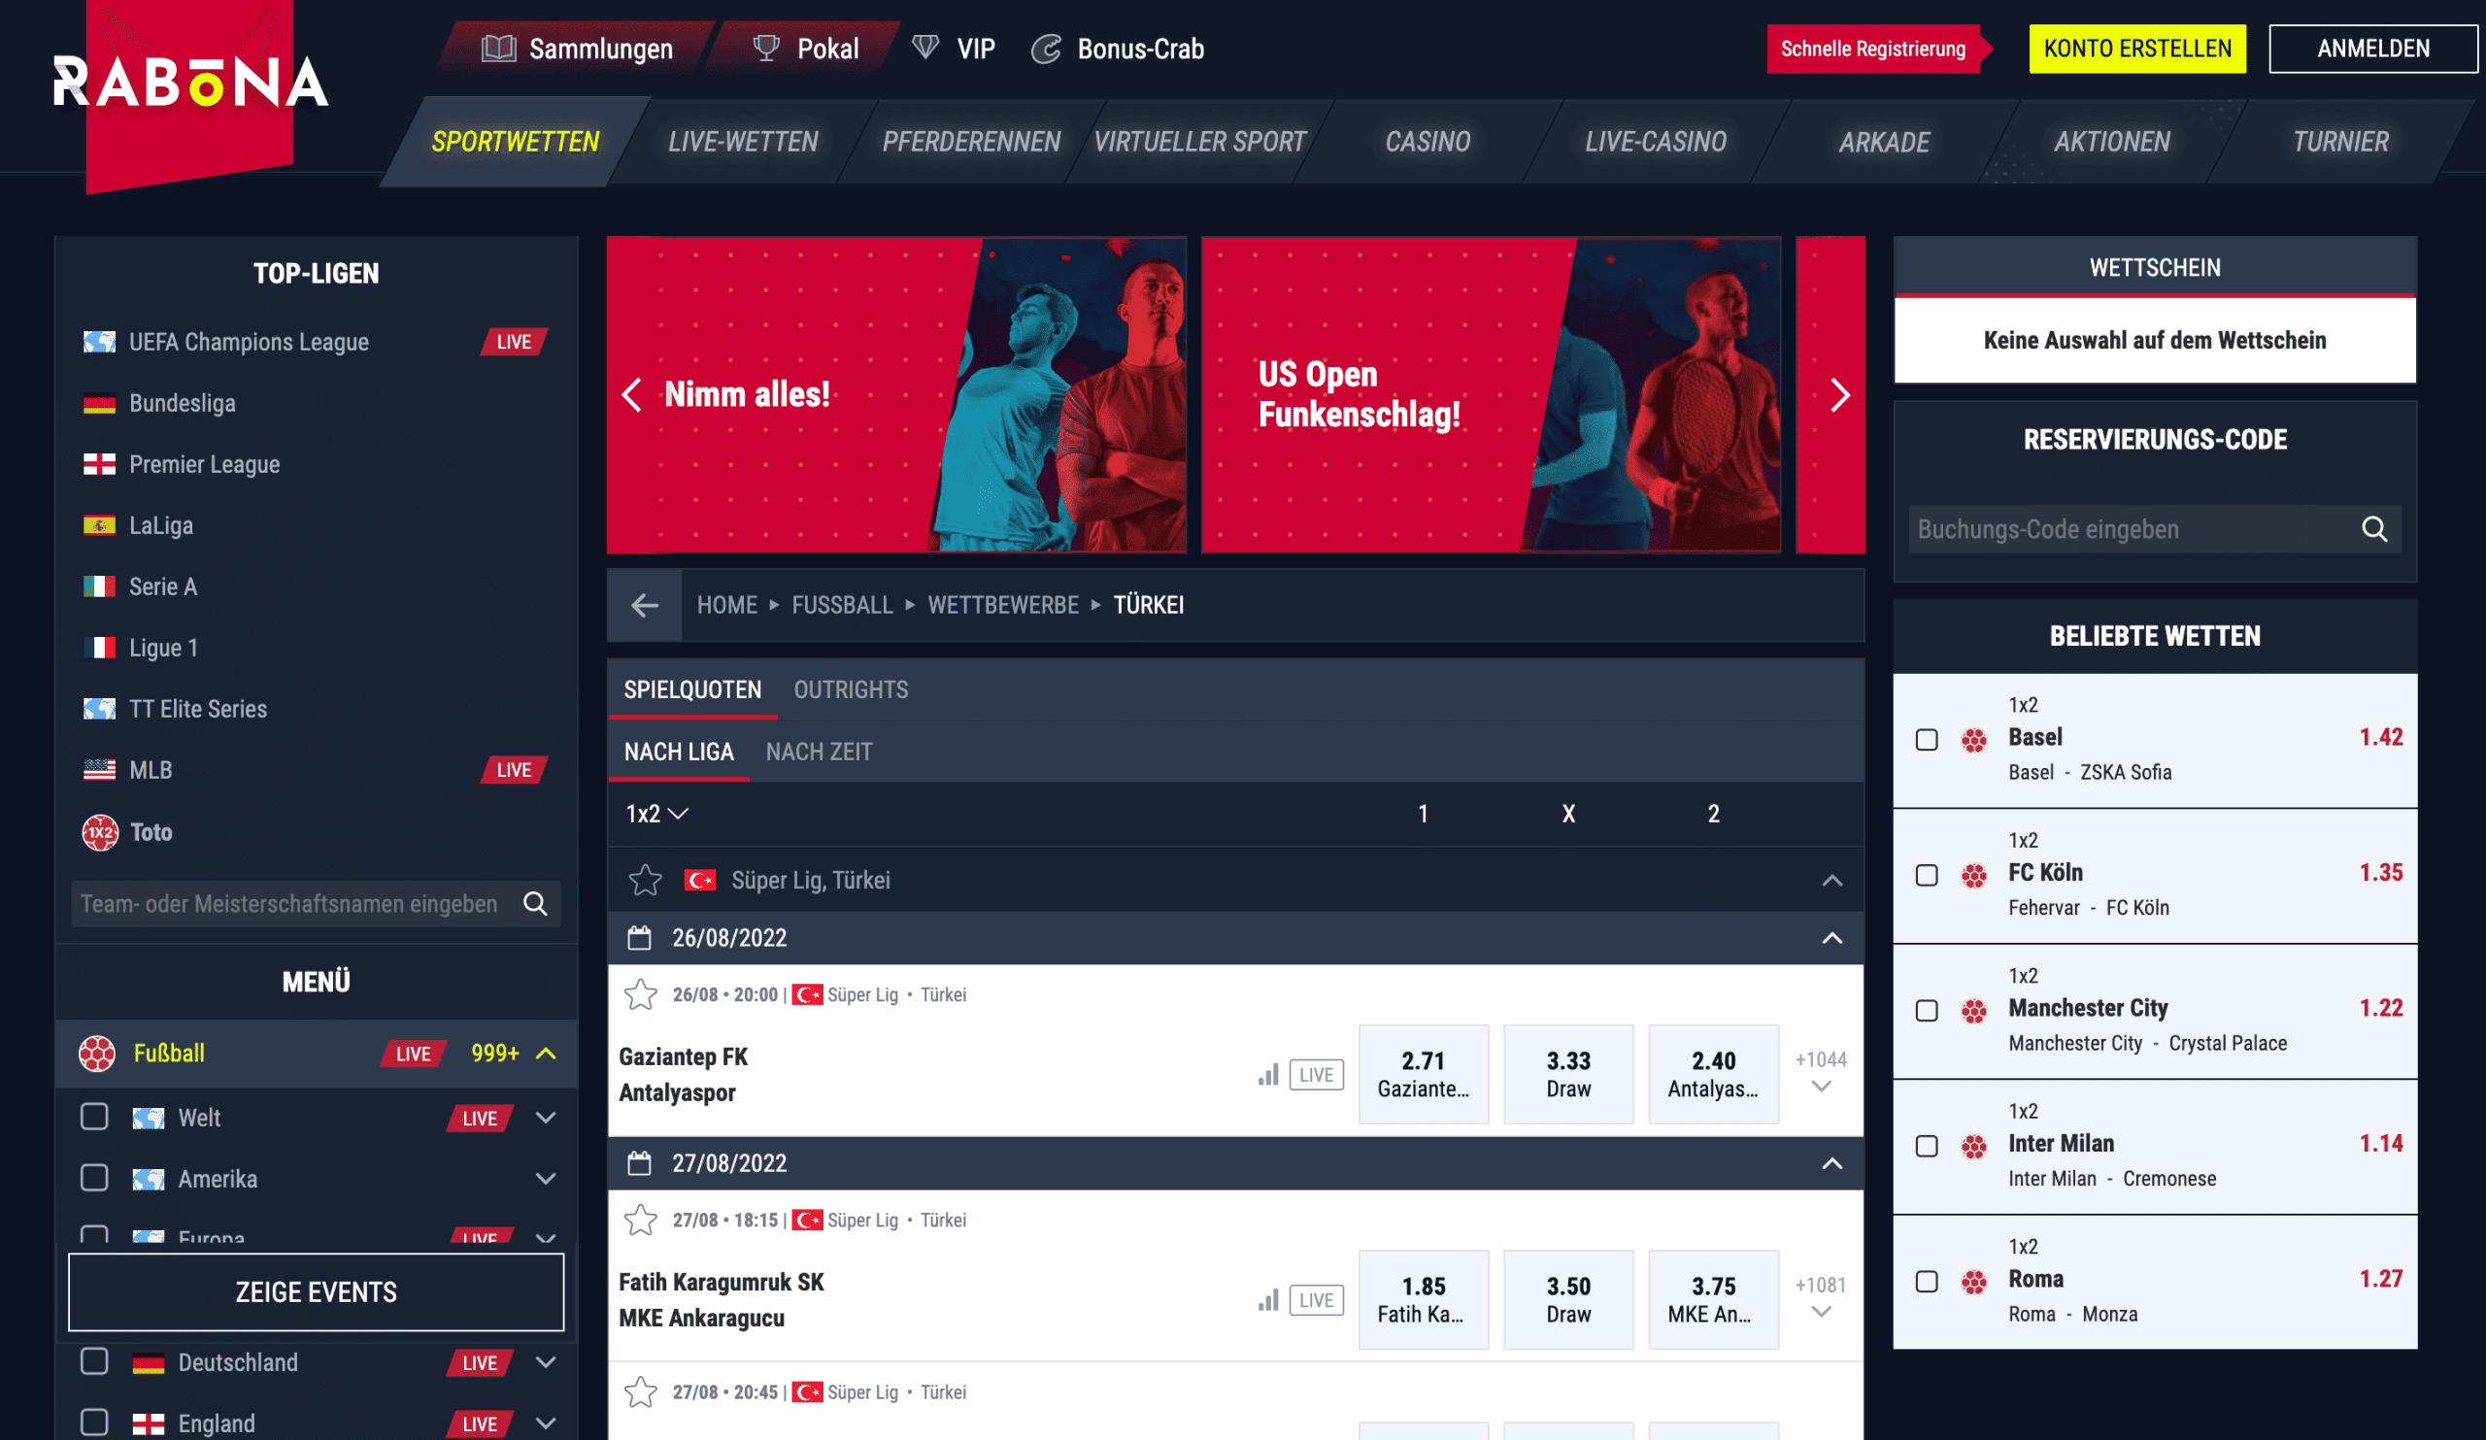Select FC Köln popular bet checkbox
Image resolution: width=2486 pixels, height=1440 pixels.
tap(1926, 875)
